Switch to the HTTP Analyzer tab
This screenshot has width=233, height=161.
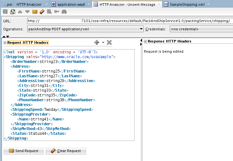coord(29,4)
